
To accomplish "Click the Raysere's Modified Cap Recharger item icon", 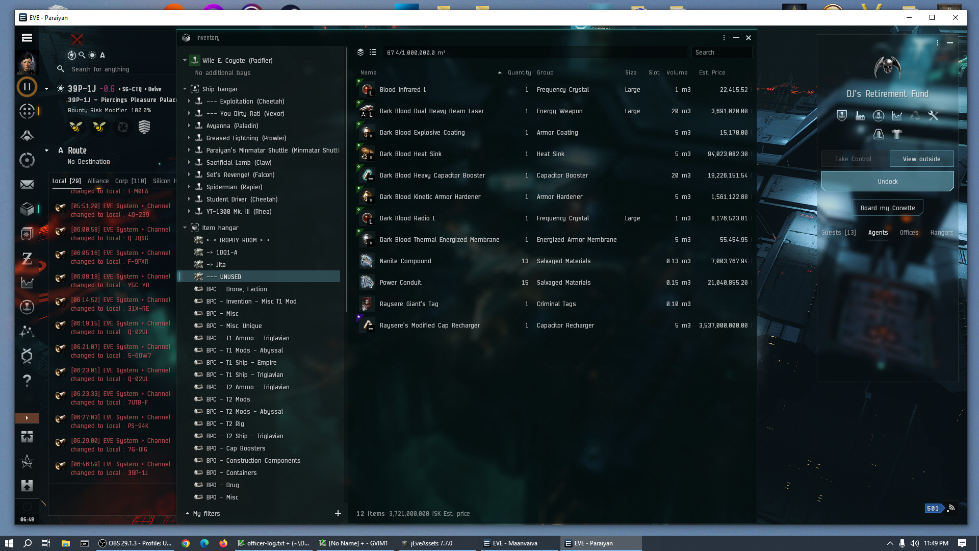I will (x=367, y=325).
